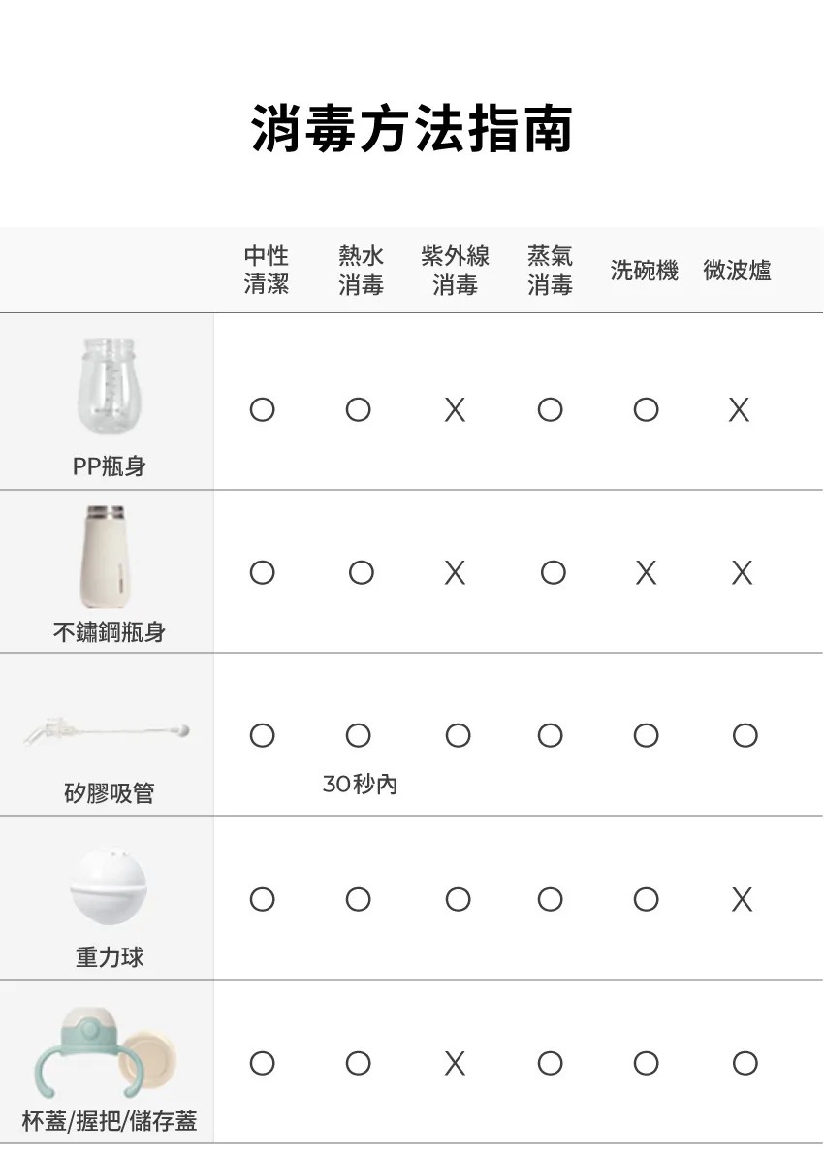Select the 微波爐 column header
The height and width of the screenshot is (1158, 824).
pyautogui.click(x=738, y=271)
